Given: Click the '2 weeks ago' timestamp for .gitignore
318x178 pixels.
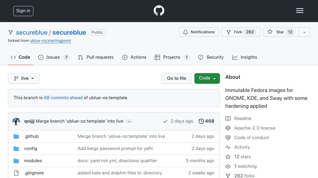Looking at the screenshot, I should point(201,173).
